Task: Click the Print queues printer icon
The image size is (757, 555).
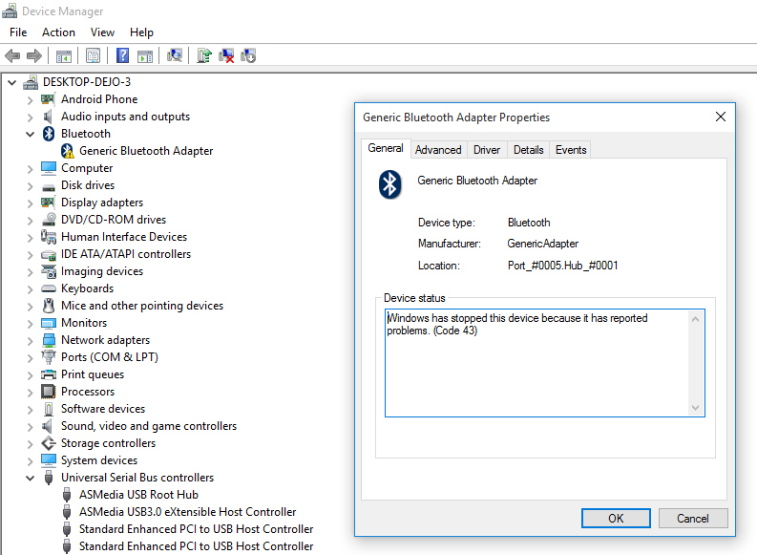Action: 49,374
